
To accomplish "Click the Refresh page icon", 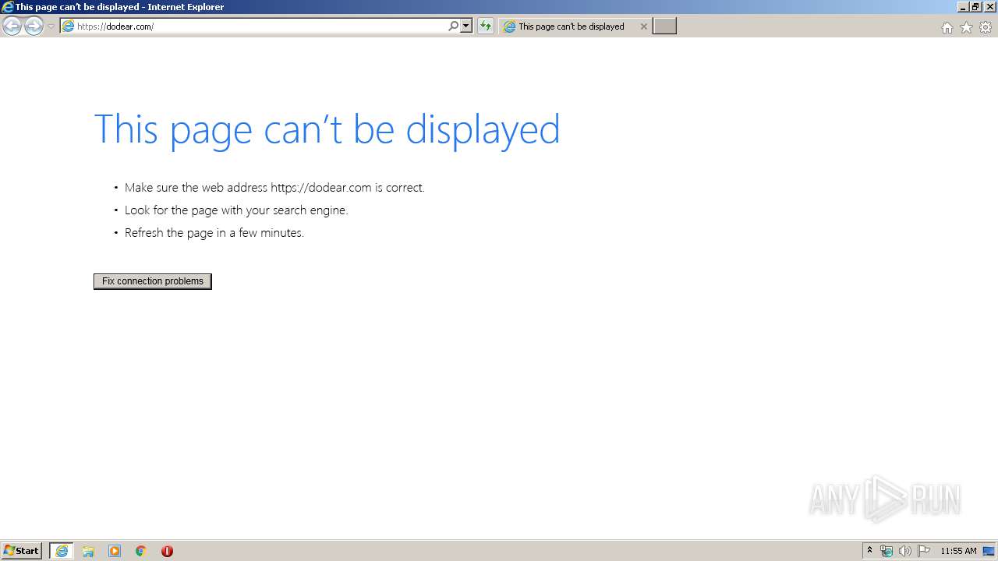I will pyautogui.click(x=486, y=26).
